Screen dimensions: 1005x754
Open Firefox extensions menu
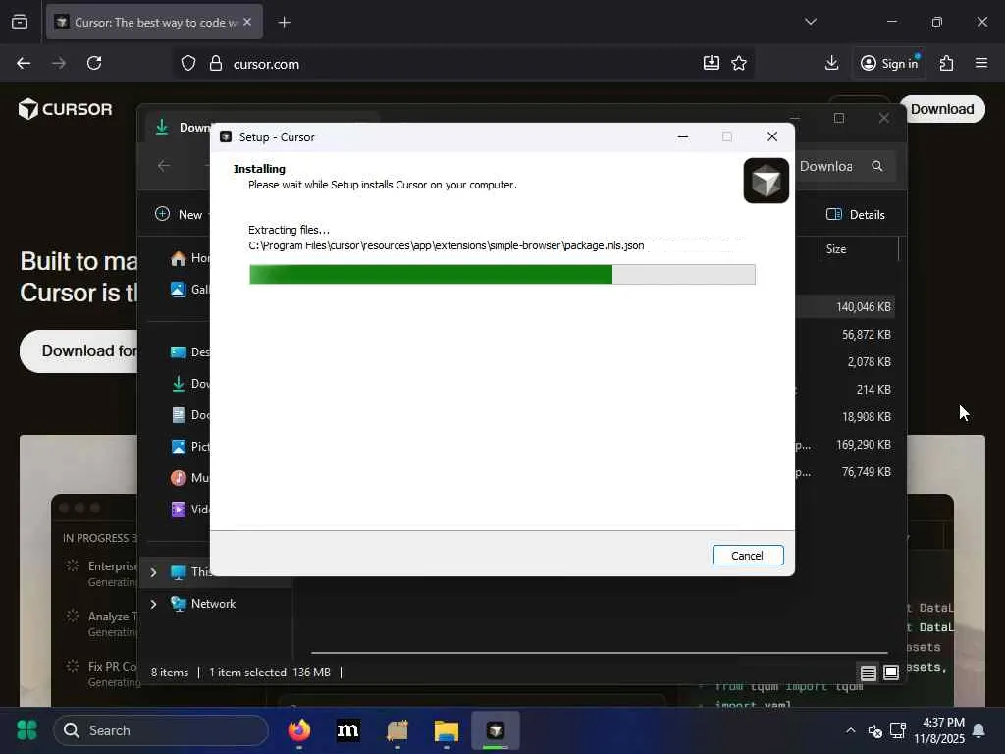click(x=947, y=63)
